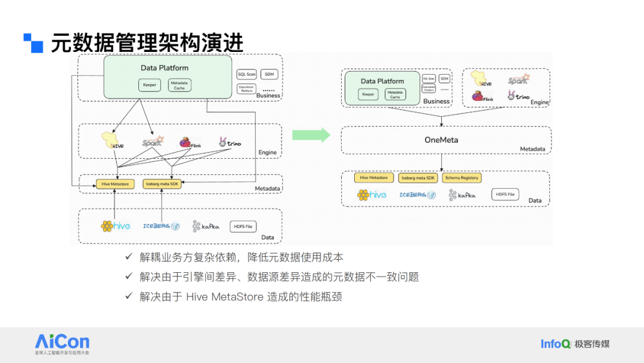
Task: Click the Spark logo in right Engine box
Action: [519, 79]
